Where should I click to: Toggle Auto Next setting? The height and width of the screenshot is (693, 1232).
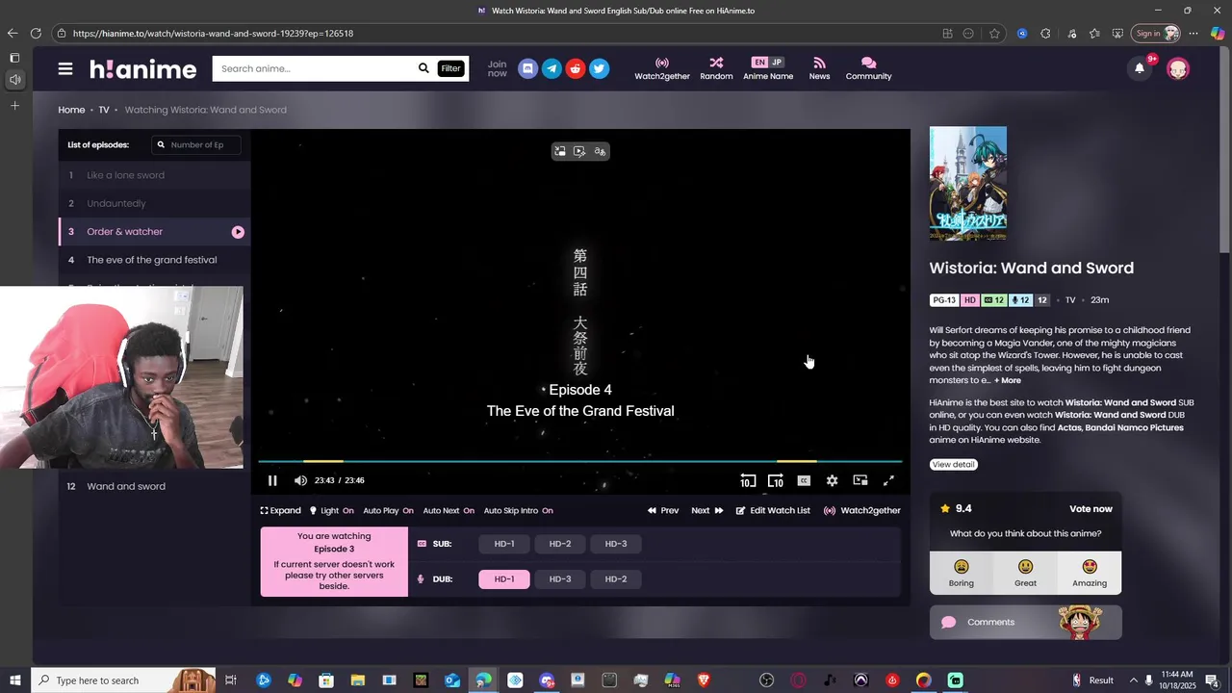pyautogui.click(x=449, y=511)
